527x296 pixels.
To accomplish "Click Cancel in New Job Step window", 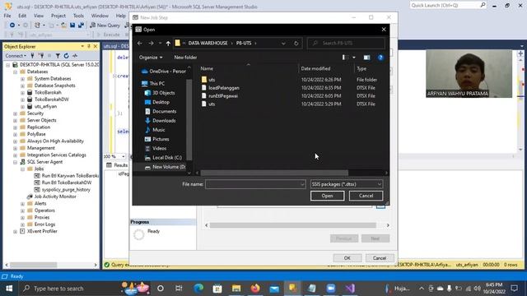I will click(379, 258).
